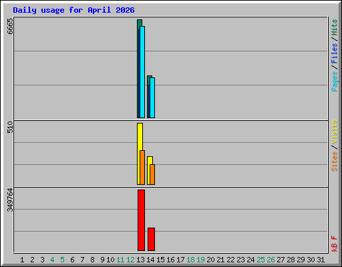Click green weekend day label 12
This screenshot has height=267, width=342.
pyautogui.click(x=130, y=260)
